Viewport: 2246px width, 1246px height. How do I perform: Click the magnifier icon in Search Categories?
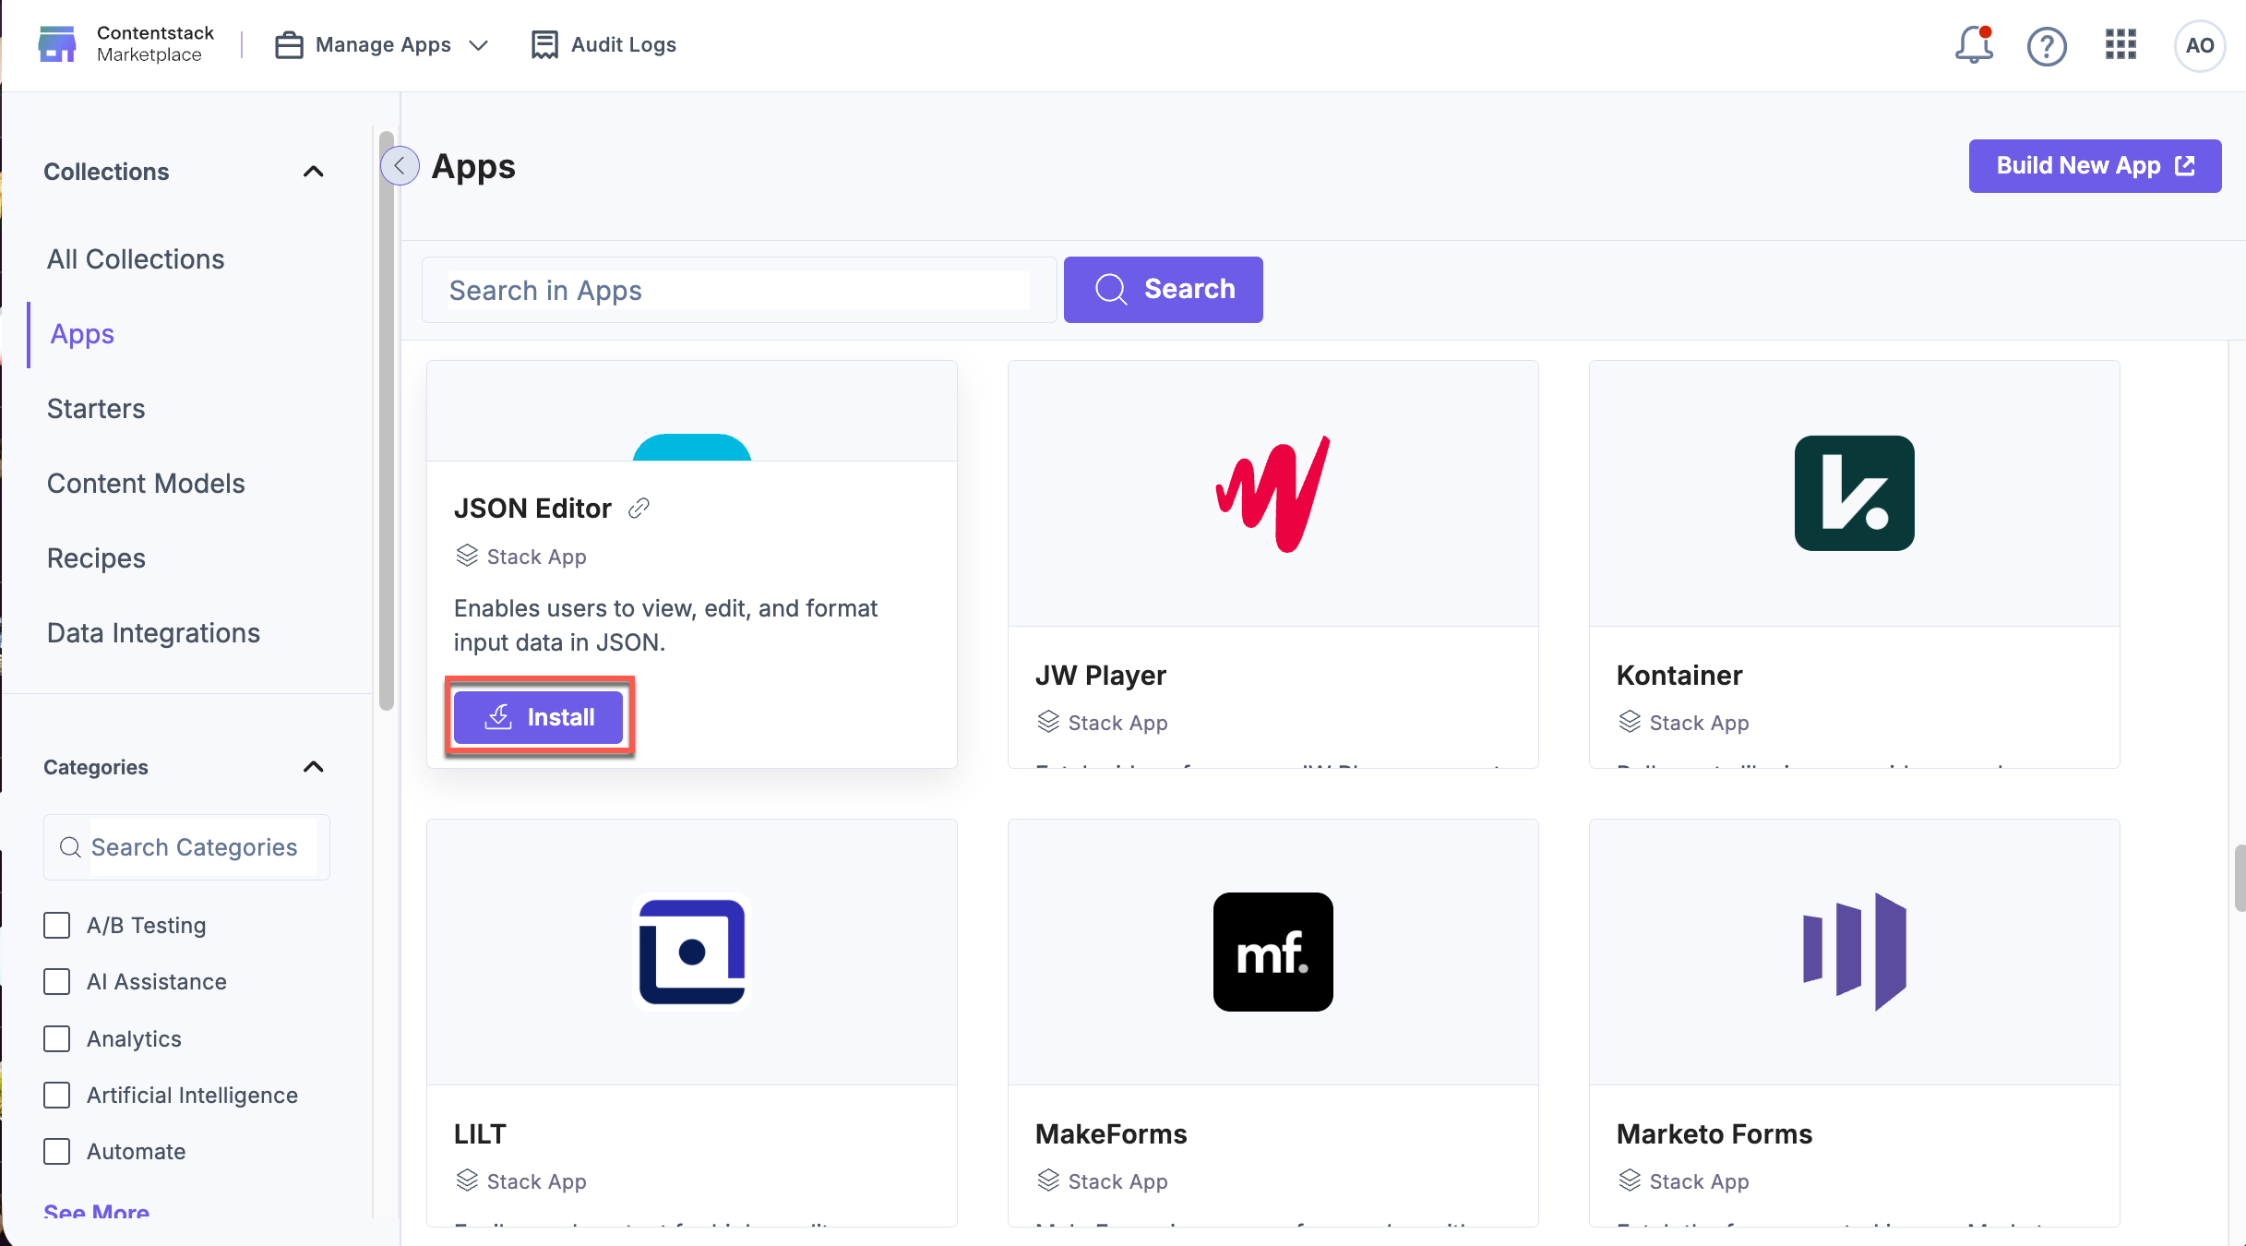[70, 847]
